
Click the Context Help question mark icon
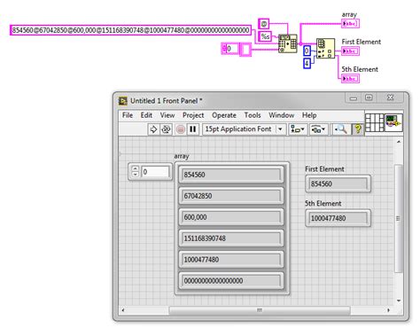(x=357, y=129)
